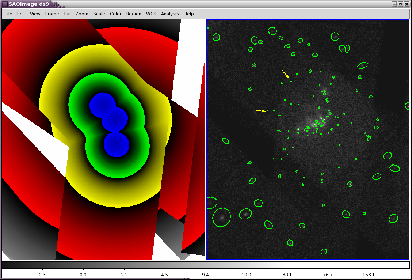Open the Color menu
This screenshot has width=412, height=280.
coord(116,14)
